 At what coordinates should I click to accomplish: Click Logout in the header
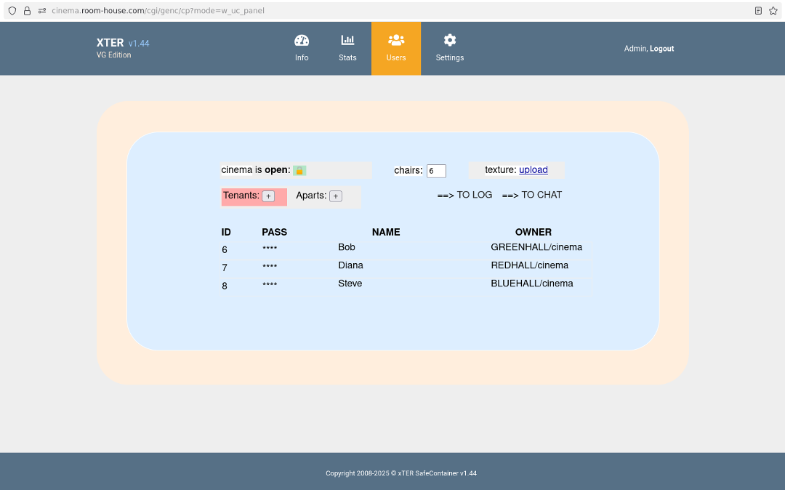[x=661, y=49]
